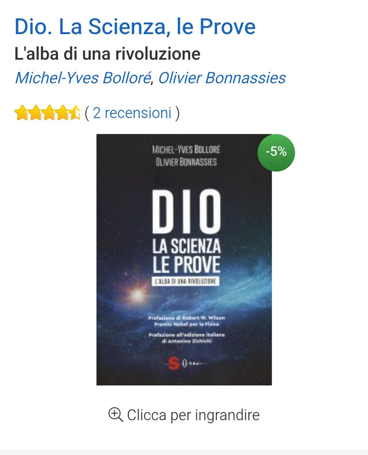Click the subtitle "L'alba di una rivoluzione" heading
The image size is (368, 455).
pyautogui.click(x=107, y=54)
